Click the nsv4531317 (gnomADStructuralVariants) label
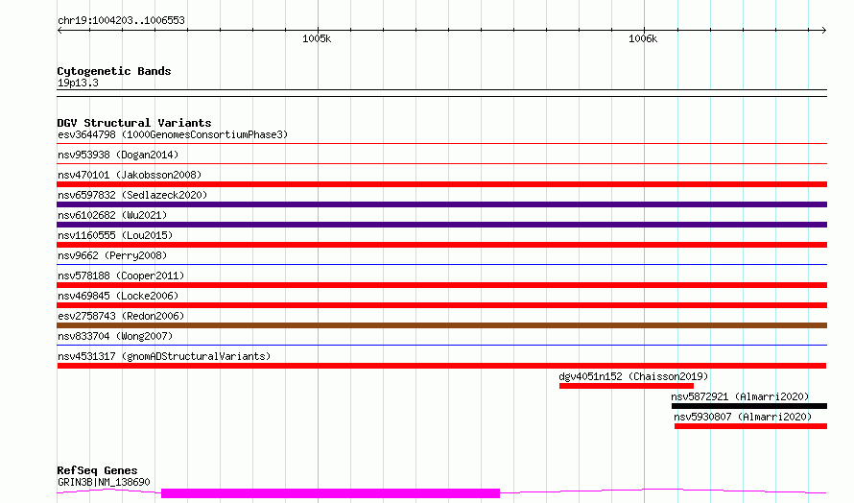 pos(164,356)
